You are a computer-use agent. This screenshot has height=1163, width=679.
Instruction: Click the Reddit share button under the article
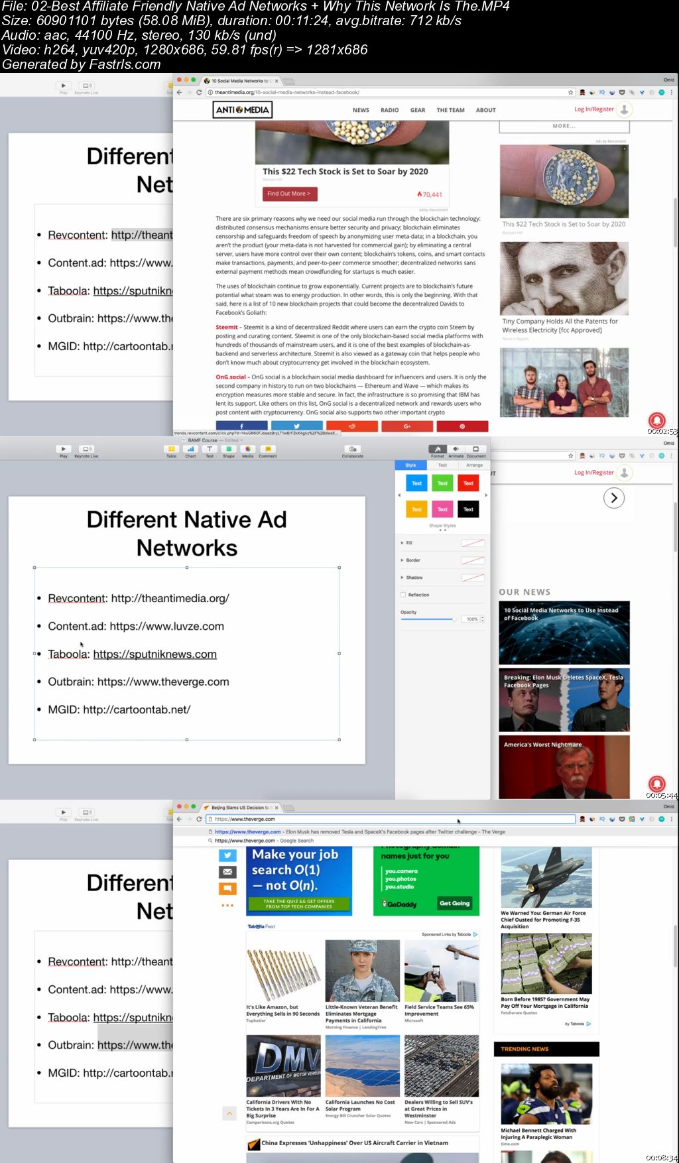[352, 426]
